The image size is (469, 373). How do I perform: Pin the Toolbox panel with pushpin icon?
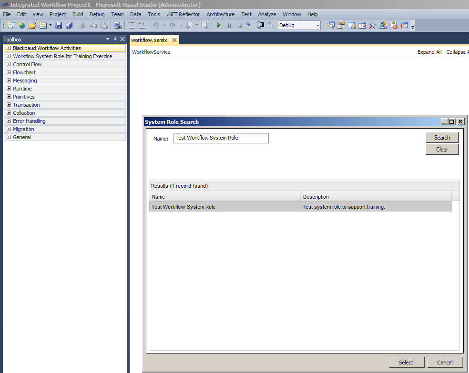point(115,40)
